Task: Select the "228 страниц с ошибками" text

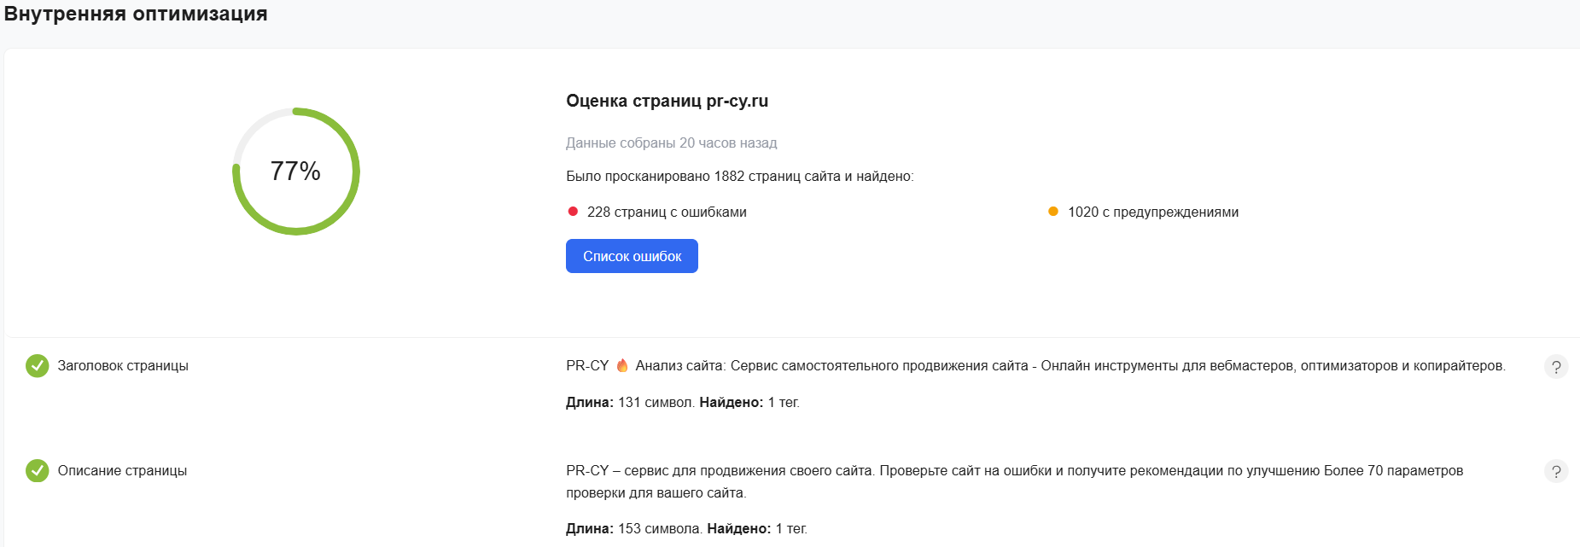Action: pyautogui.click(x=667, y=212)
